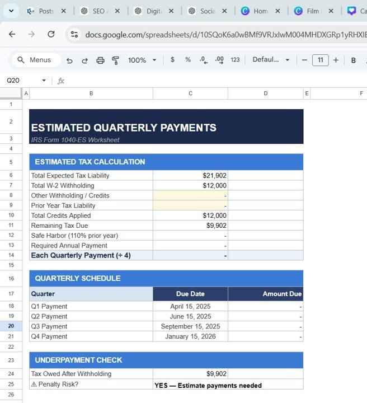Select the Due Date column header cell

click(190, 294)
